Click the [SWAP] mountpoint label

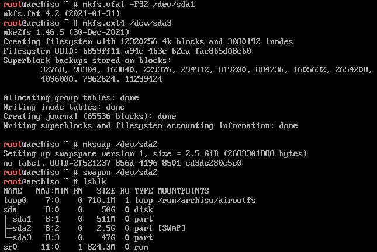[172, 228]
